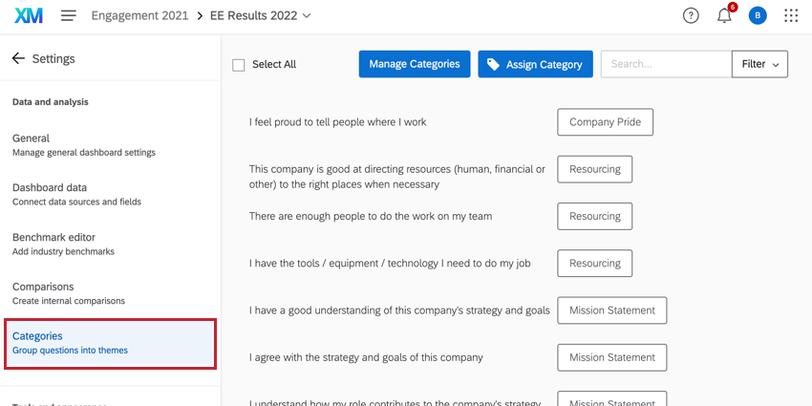
Task: Open the app switcher grid icon
Action: pos(791,15)
